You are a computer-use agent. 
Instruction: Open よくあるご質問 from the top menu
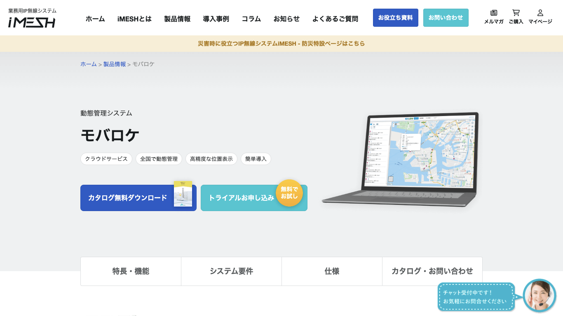[335, 18]
